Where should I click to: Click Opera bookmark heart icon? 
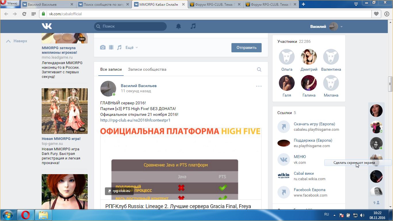[376, 14]
